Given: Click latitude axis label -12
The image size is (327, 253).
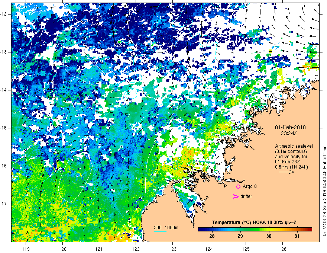Looking at the screenshot, I should (x=4, y=14).
